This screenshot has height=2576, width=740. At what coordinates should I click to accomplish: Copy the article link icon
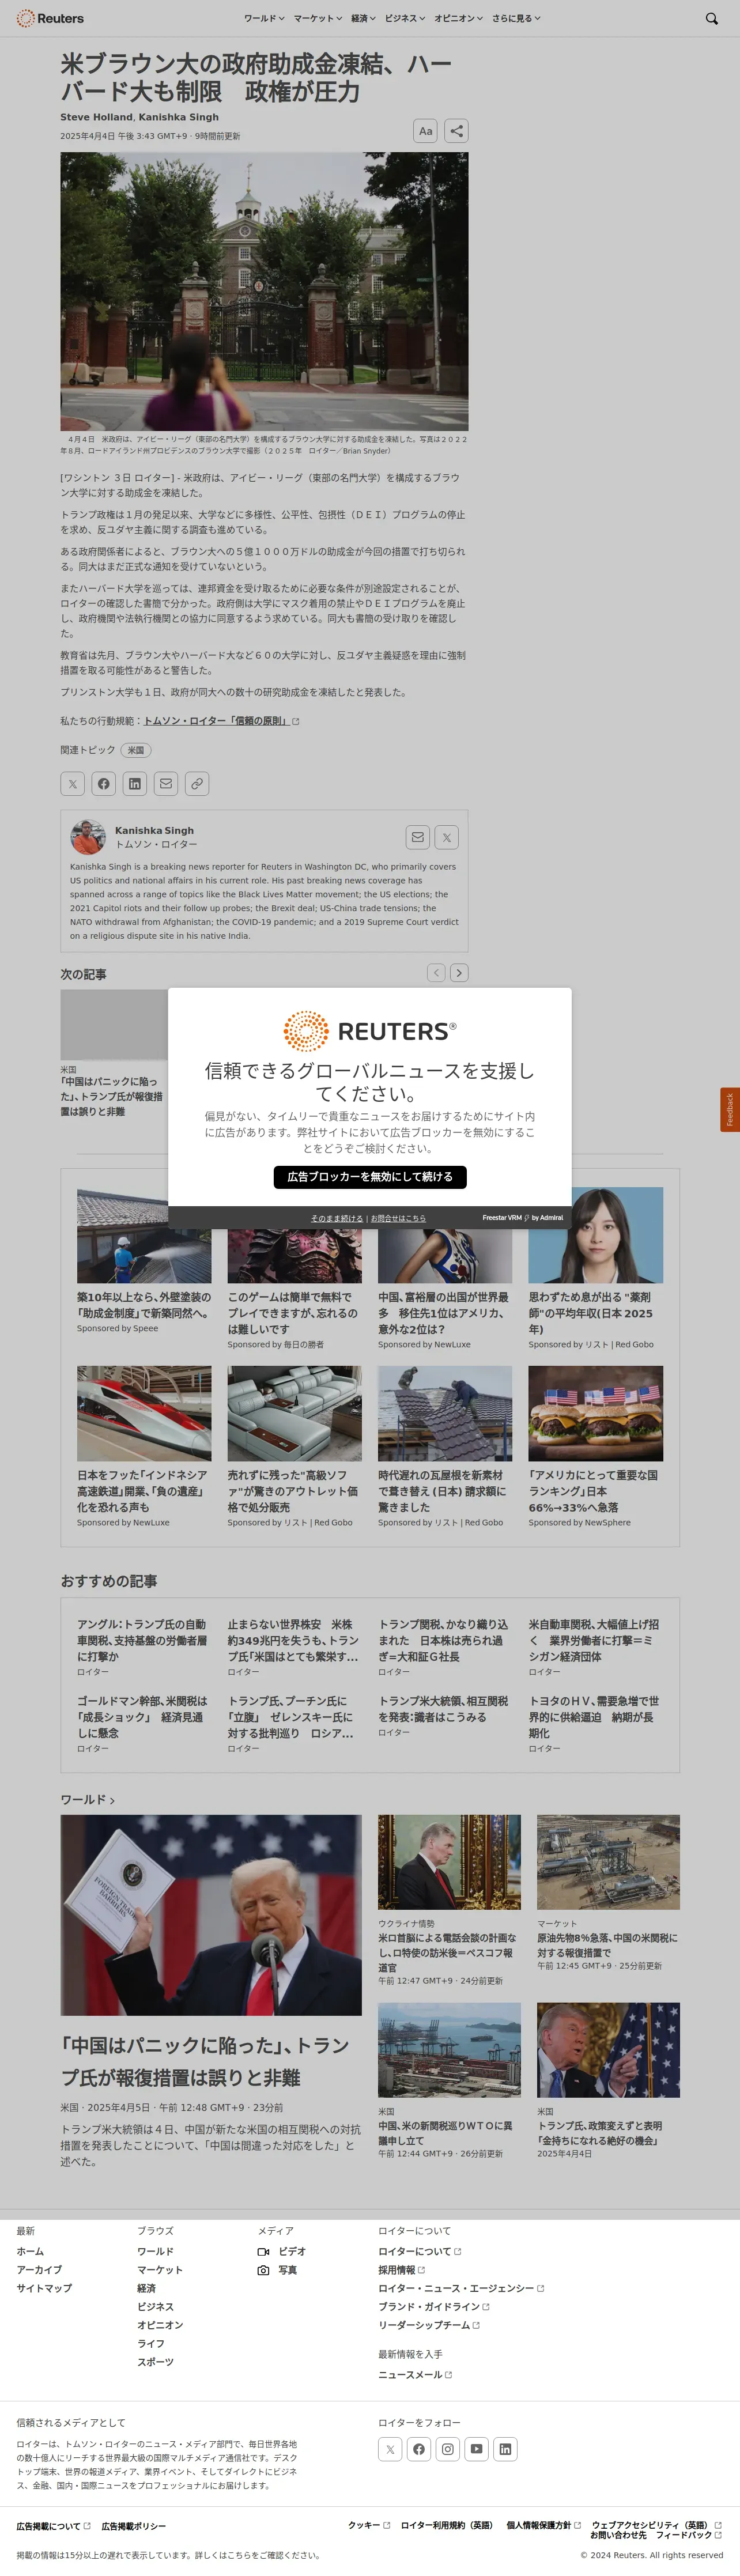coord(197,784)
